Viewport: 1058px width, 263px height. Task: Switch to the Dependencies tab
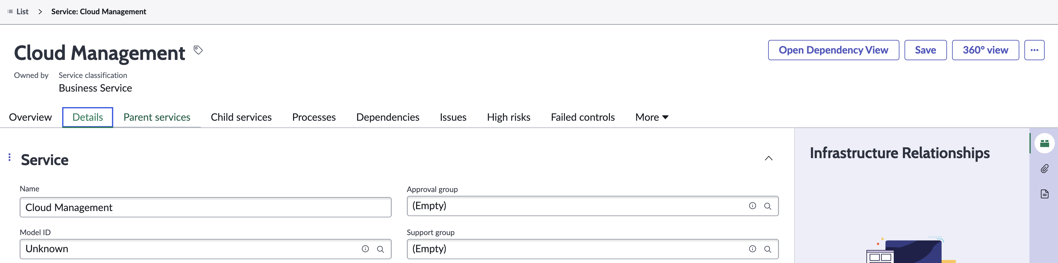tap(387, 117)
